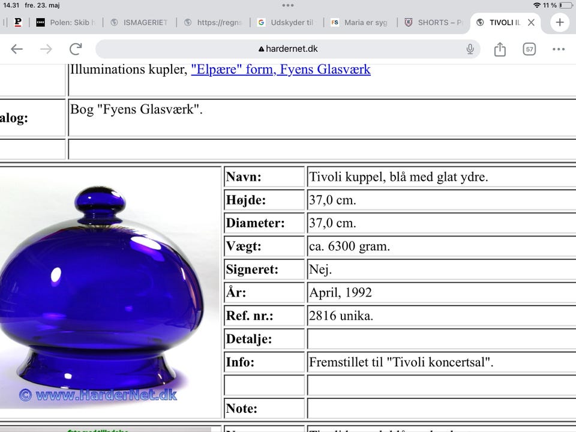Go back with the left arrow
Viewport: 576px width, 432px height.
click(x=17, y=49)
